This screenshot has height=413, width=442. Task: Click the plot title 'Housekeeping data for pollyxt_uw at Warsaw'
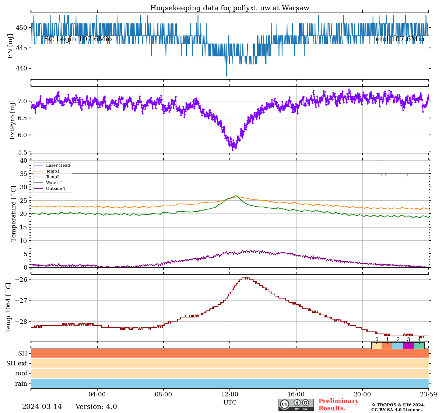[230, 8]
